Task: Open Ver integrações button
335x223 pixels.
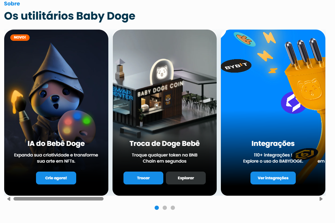Action: (x=273, y=178)
